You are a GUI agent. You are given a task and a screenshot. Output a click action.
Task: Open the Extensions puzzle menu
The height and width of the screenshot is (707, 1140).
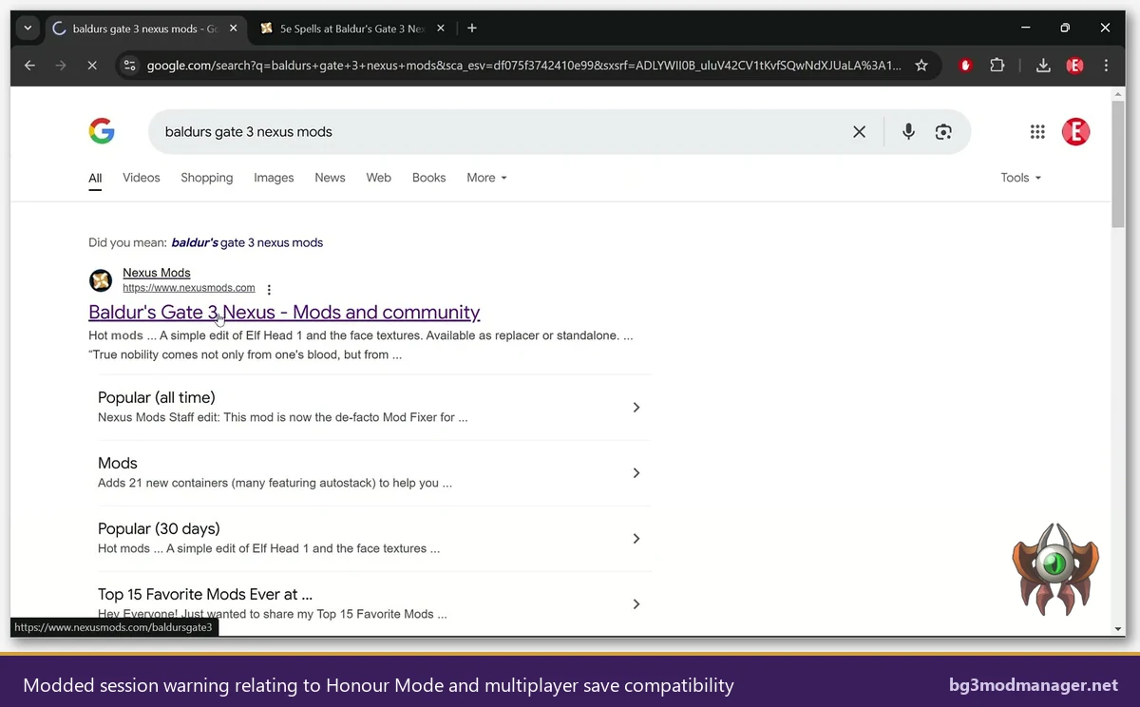(997, 66)
